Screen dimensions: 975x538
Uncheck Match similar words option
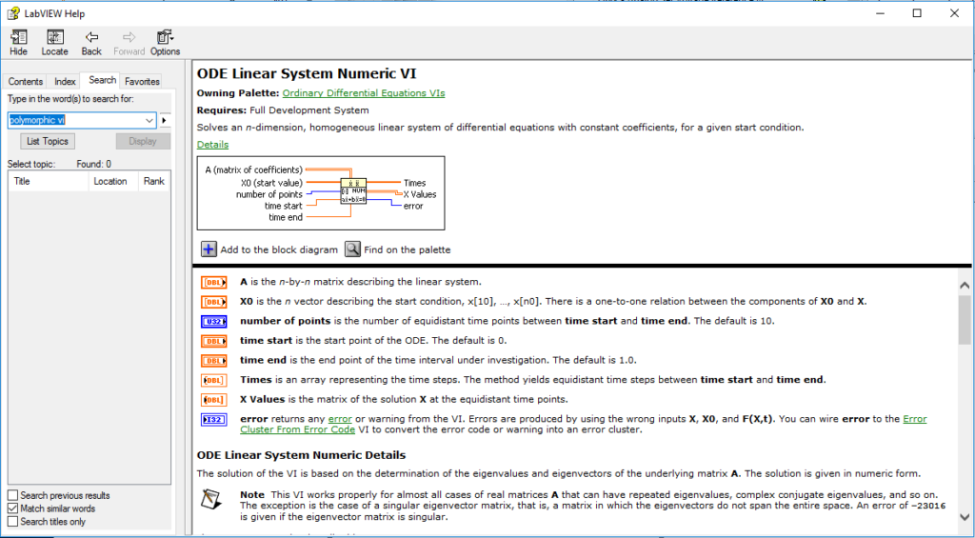[x=12, y=508]
